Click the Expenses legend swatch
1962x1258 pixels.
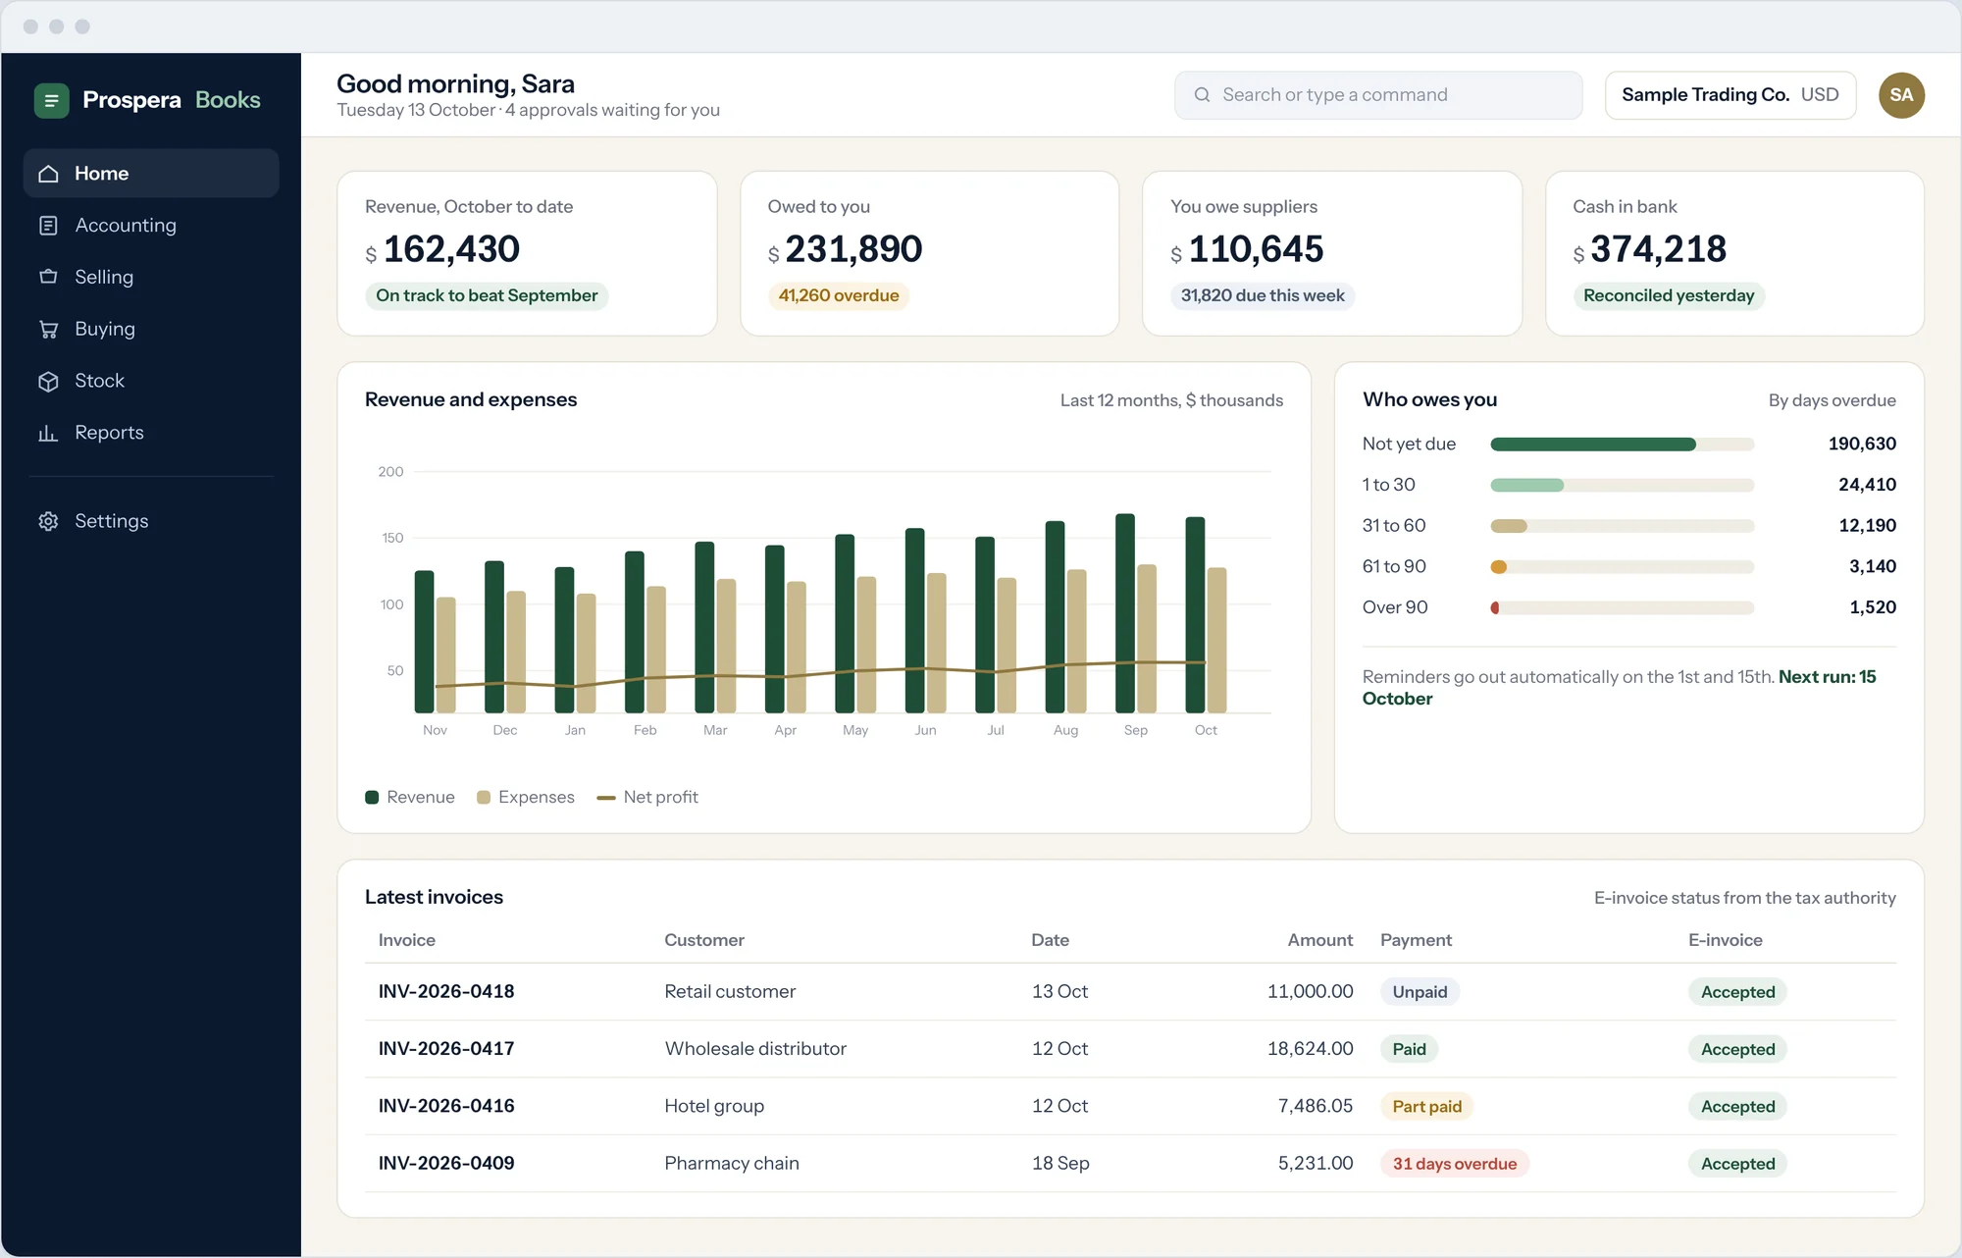coord(484,797)
